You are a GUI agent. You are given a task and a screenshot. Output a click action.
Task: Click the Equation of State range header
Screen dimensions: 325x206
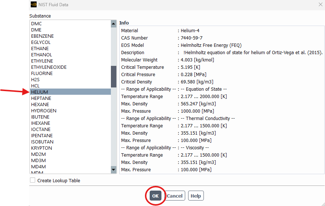204,89
